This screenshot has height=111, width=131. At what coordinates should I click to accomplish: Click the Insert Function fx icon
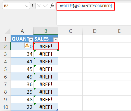click(x=52, y=6)
